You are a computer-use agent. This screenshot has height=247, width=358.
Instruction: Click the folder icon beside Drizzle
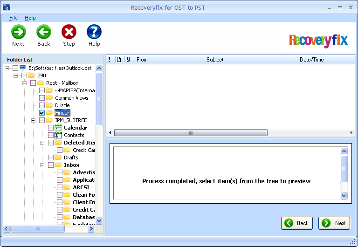pyautogui.click(x=49, y=105)
